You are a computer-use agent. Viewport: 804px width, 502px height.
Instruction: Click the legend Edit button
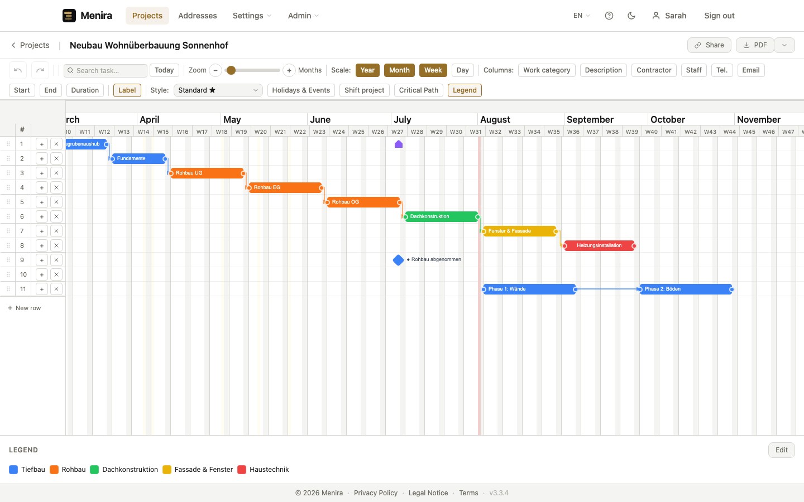click(x=782, y=450)
